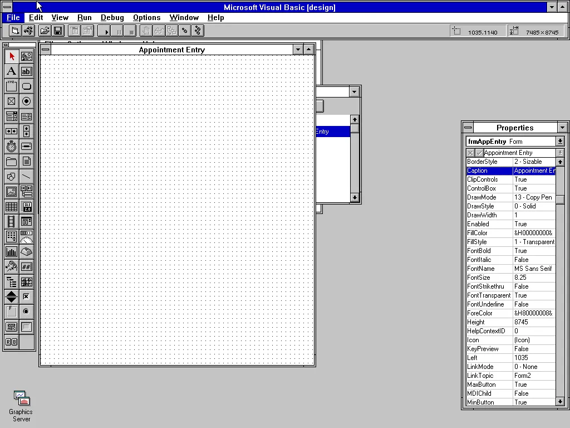570x428 pixels.
Task: Select the OptionButton control tool
Action: coord(26,101)
